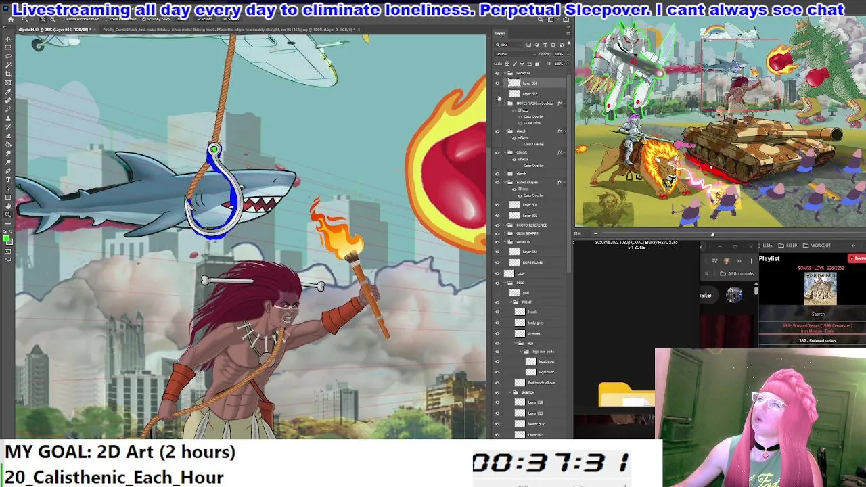Screen dimensions: 866x487
Task: Click the Fill Screen button
Action: [x=231, y=19]
